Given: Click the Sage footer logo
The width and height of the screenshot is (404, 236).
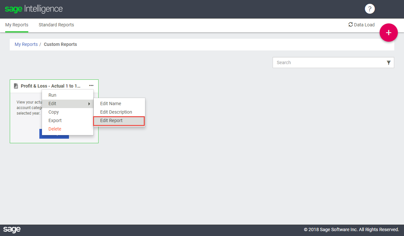Looking at the screenshot, I should [x=12, y=229].
